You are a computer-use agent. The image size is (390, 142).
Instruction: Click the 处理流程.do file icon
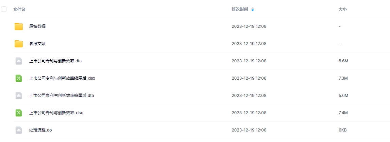[19, 130]
